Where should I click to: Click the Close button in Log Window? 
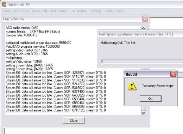point(74,121)
